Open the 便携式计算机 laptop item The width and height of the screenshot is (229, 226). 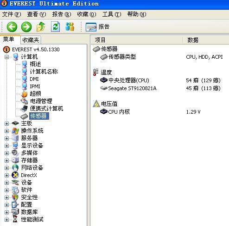tap(46, 109)
